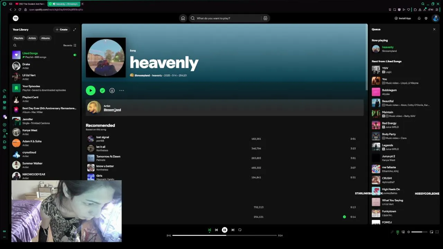The width and height of the screenshot is (443, 249).
Task: Click the Spotify logo in header
Action: pos(16,18)
